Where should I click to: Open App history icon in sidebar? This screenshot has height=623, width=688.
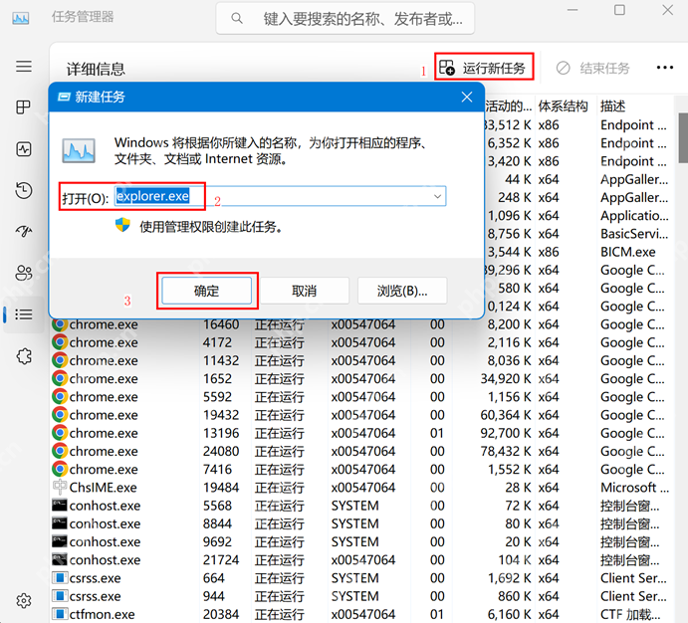click(24, 190)
